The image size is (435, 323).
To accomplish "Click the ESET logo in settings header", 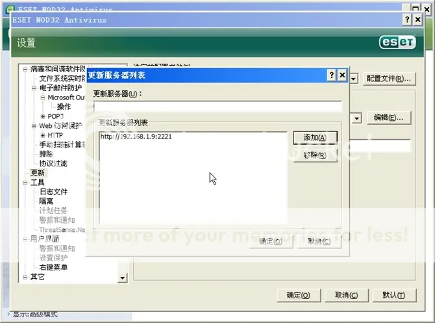I will tap(397, 42).
